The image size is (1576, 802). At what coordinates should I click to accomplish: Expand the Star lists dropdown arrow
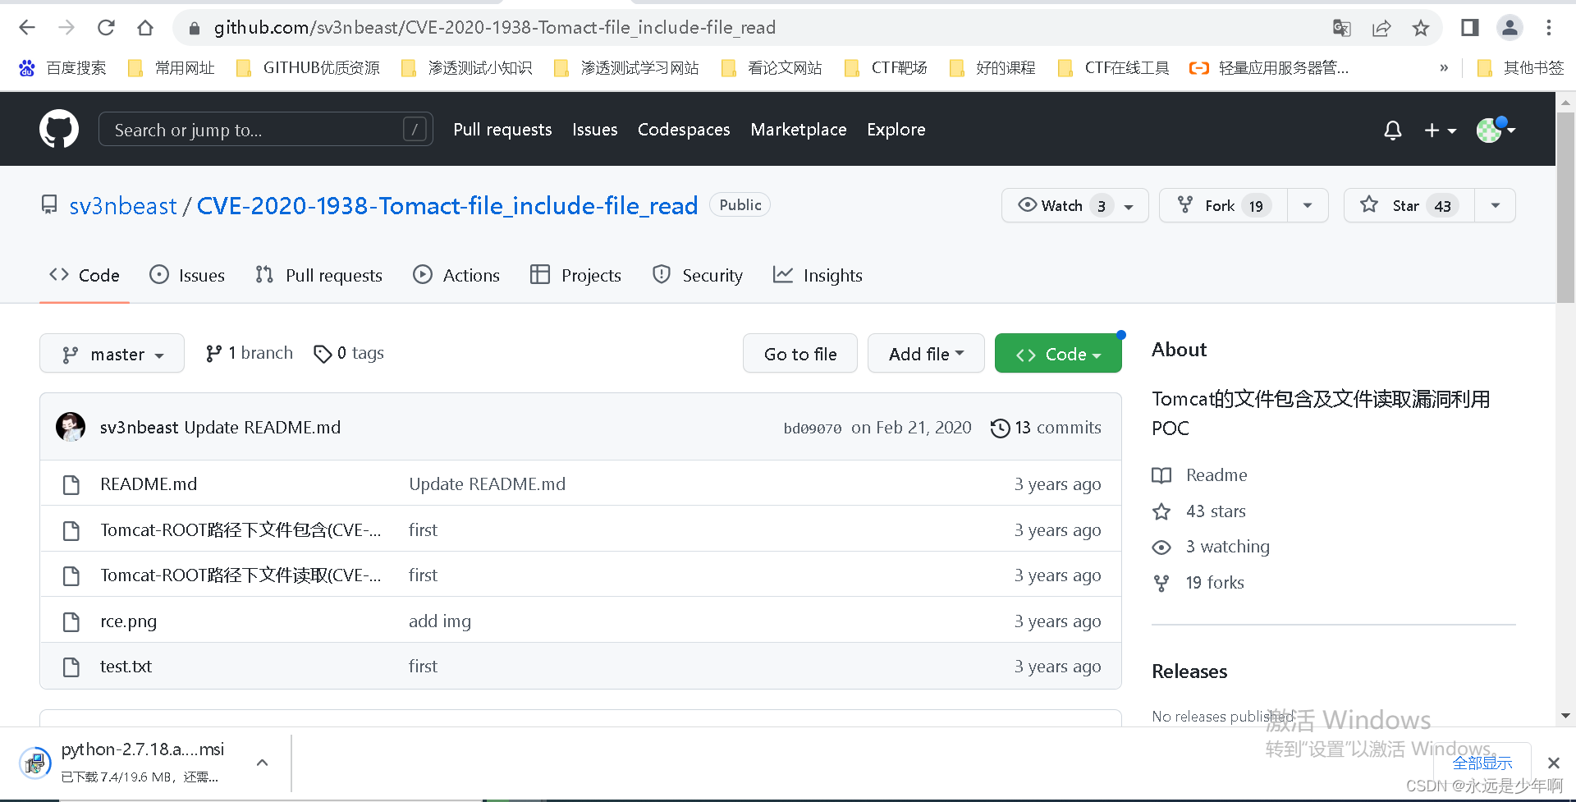point(1496,205)
